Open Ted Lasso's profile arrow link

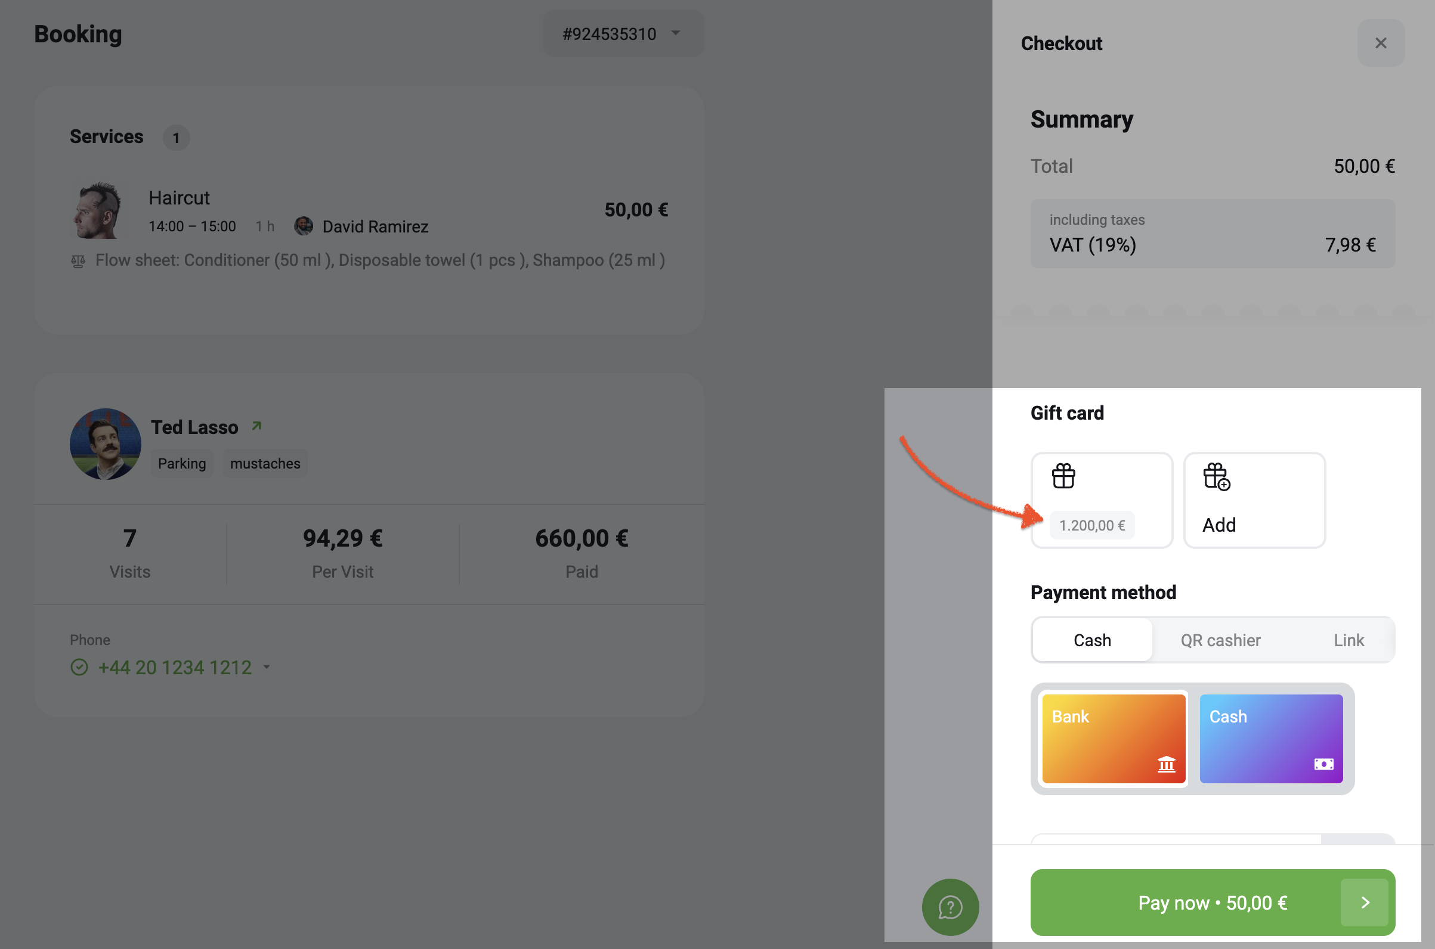256,426
